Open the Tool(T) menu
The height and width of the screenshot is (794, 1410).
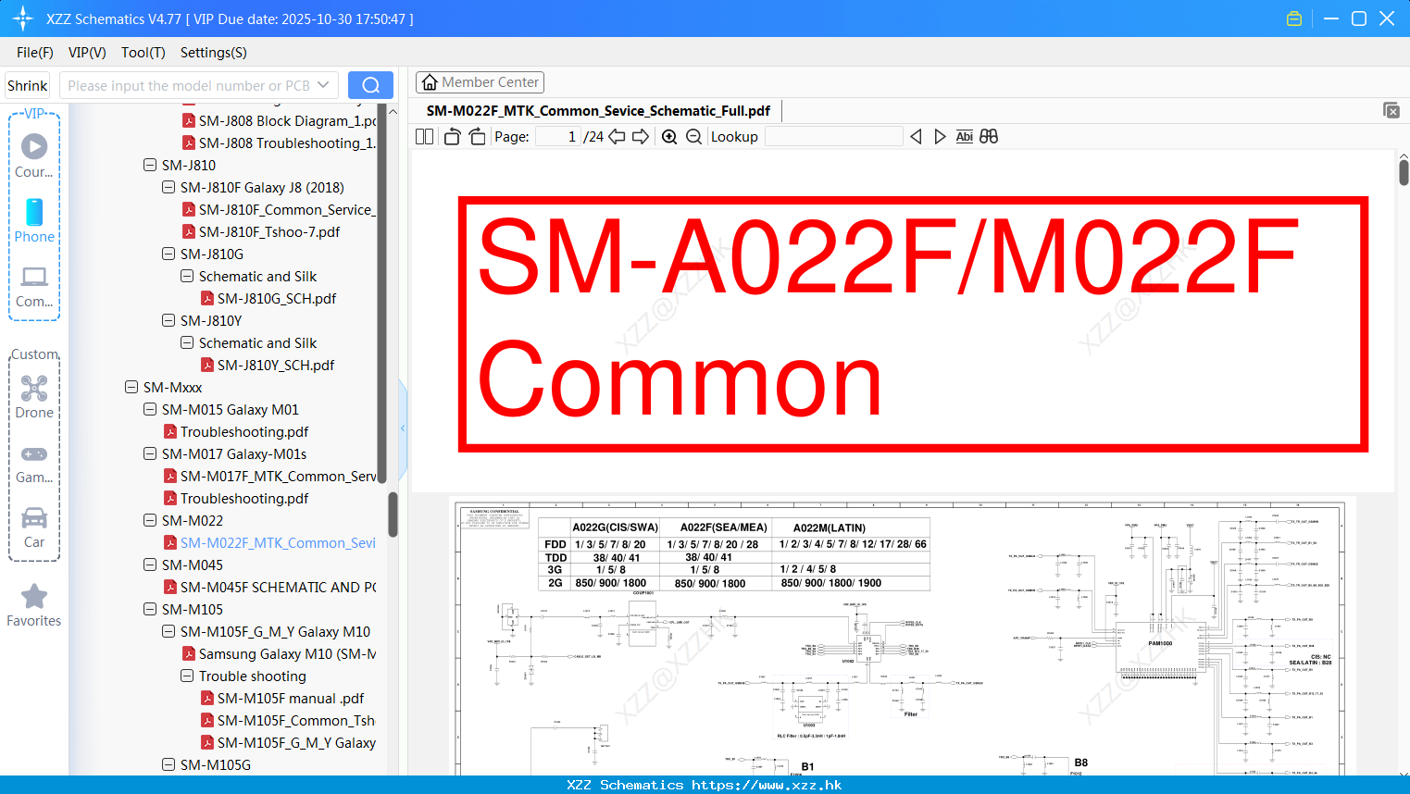click(143, 53)
